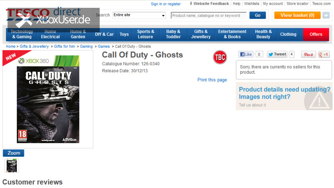
Task: Click the Home breadcrumb
Action: point(11,46)
